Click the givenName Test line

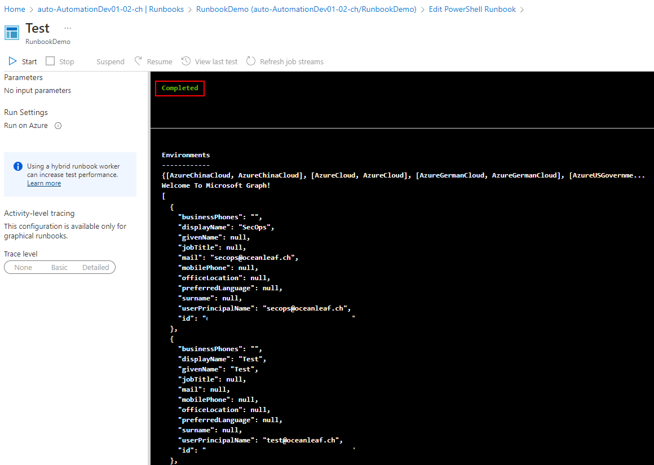pyautogui.click(x=218, y=369)
